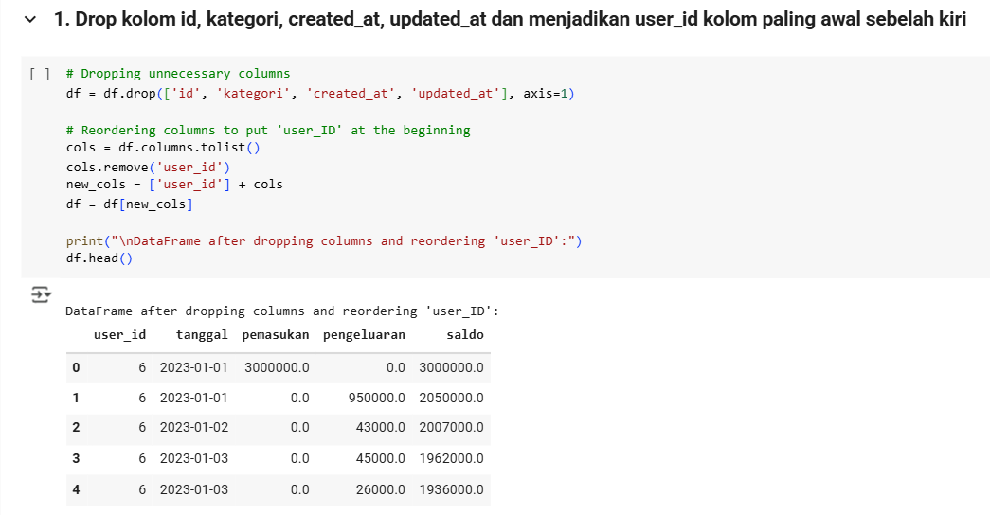Click the user_id column header

[x=119, y=334]
